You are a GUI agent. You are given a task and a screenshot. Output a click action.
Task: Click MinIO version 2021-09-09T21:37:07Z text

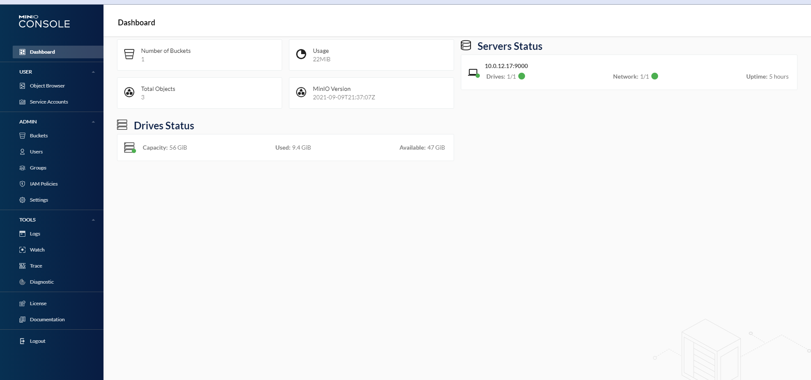click(x=344, y=97)
